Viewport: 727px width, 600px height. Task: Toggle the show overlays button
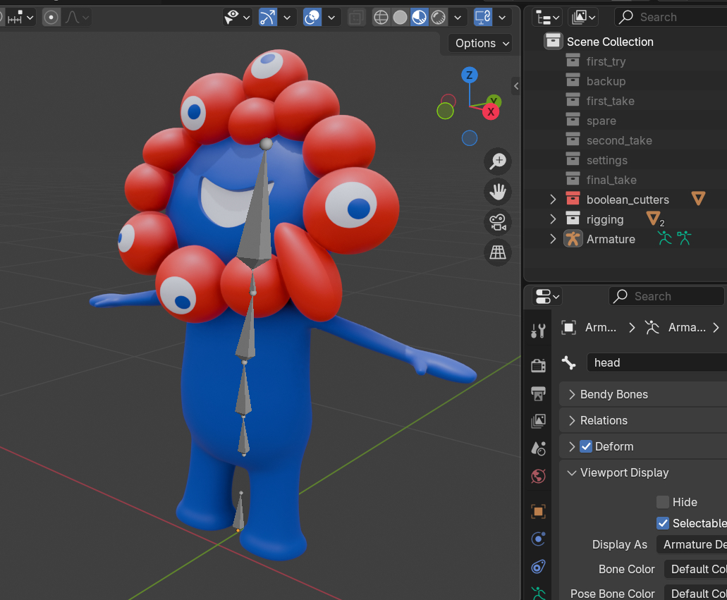coord(312,17)
